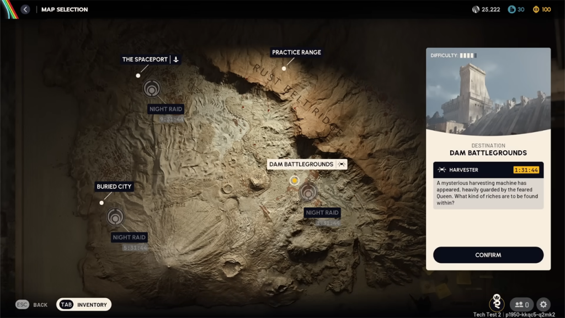The image size is (565, 318).
Task: Click the gold currency icon showing 100
Action: tap(536, 9)
